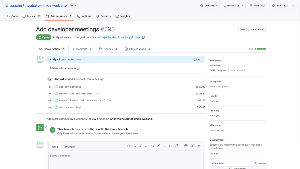
Task: Open the incubator-linkis-website repository link
Action: [46, 6]
